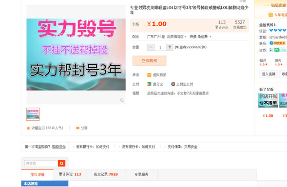The height and width of the screenshot is (187, 287).
Task: Click the 5年老店 badge icon
Action: 270,15
